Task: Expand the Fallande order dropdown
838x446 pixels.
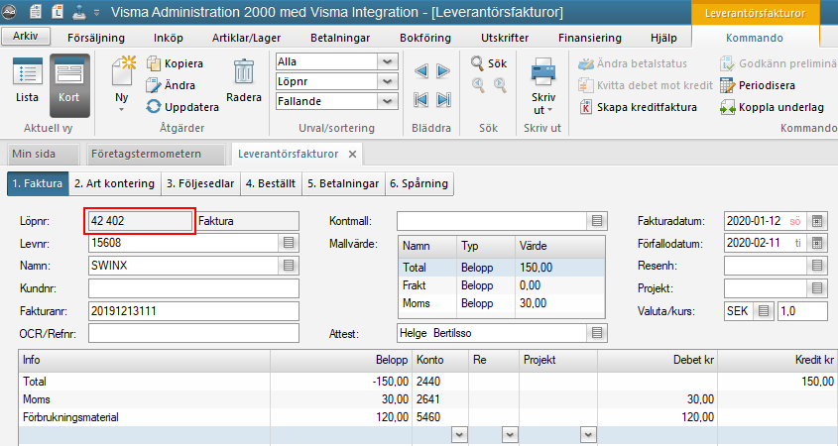Action: click(x=388, y=101)
